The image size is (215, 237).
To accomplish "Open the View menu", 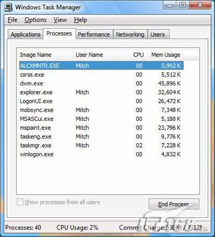I will (60, 20).
